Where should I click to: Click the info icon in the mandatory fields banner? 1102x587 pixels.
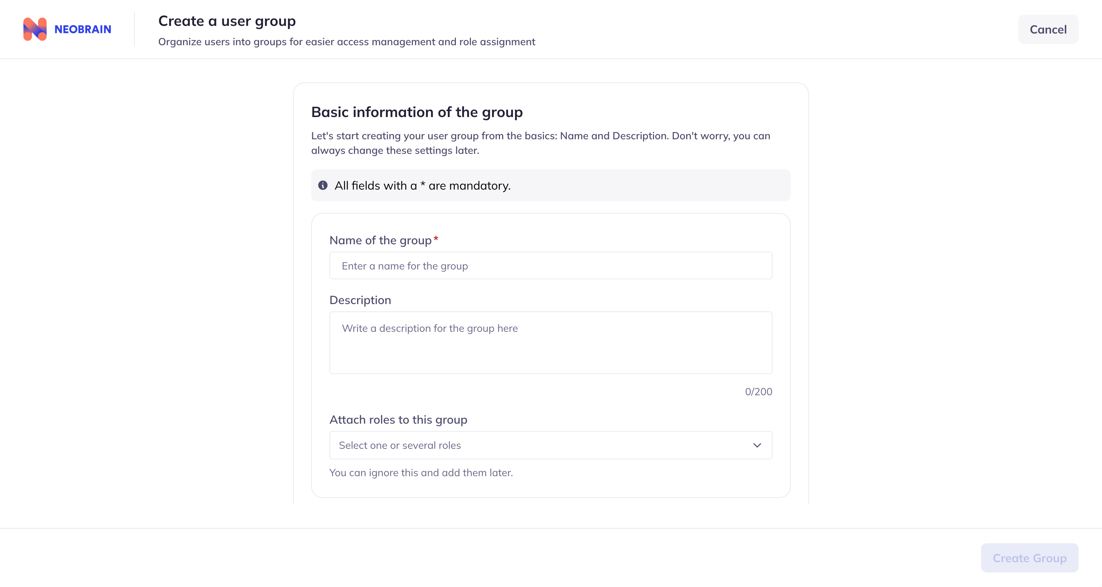click(x=323, y=185)
